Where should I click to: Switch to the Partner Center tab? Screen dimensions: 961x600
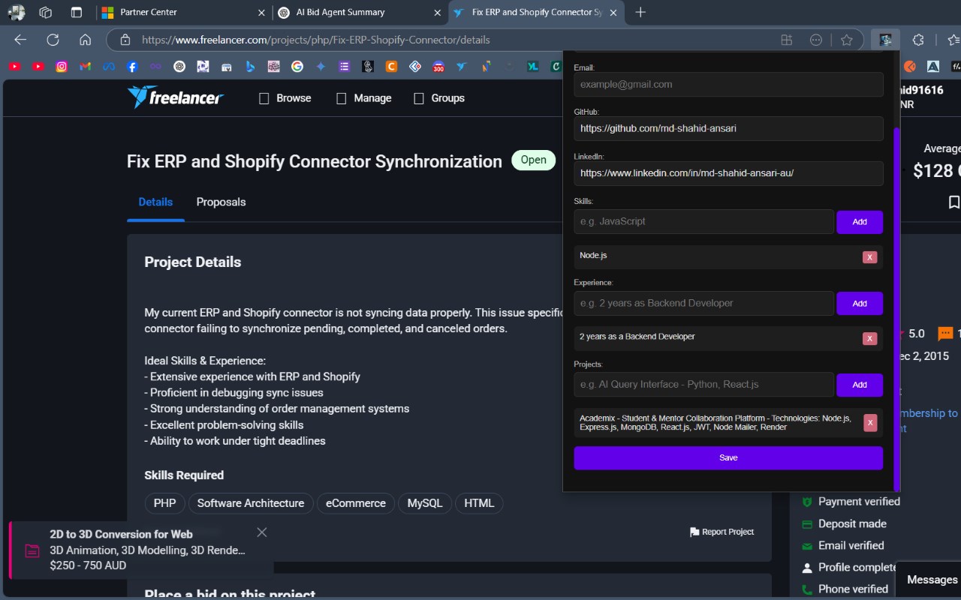click(182, 12)
